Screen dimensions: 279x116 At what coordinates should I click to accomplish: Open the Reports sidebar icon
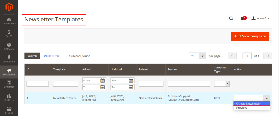click(9, 97)
